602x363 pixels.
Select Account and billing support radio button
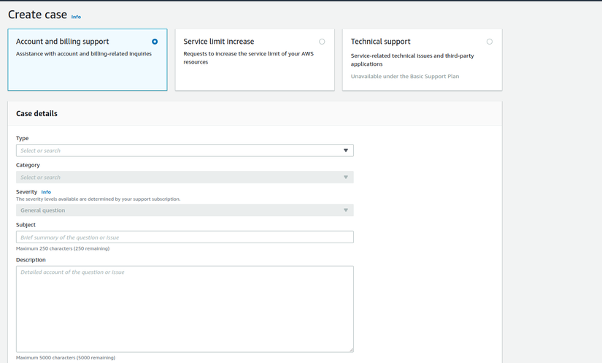[155, 42]
